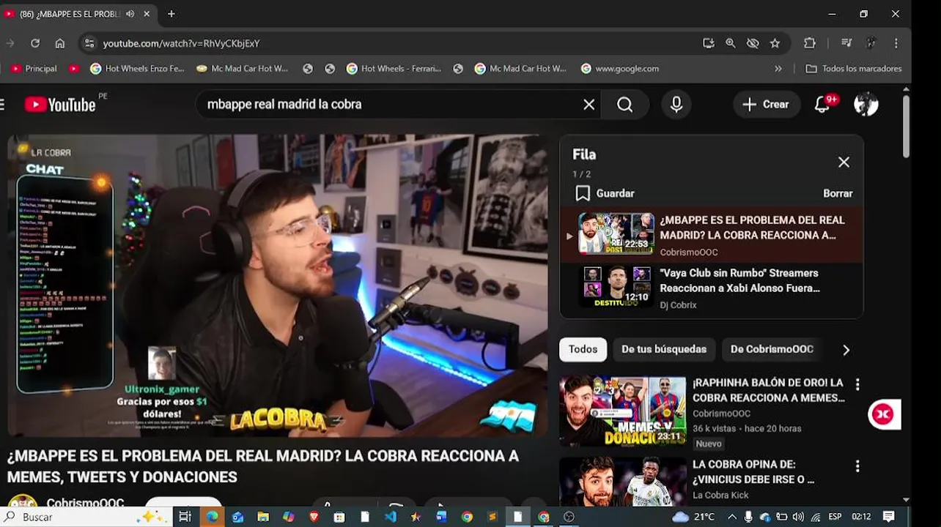The width and height of the screenshot is (941, 527).
Task: Show more filter chips arrow
Action: point(846,350)
